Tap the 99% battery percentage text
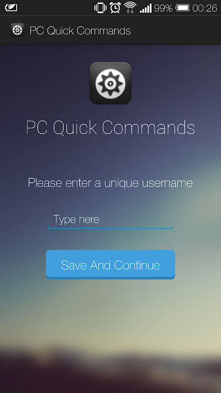Screen dimensions: 221x393 pos(164,8)
